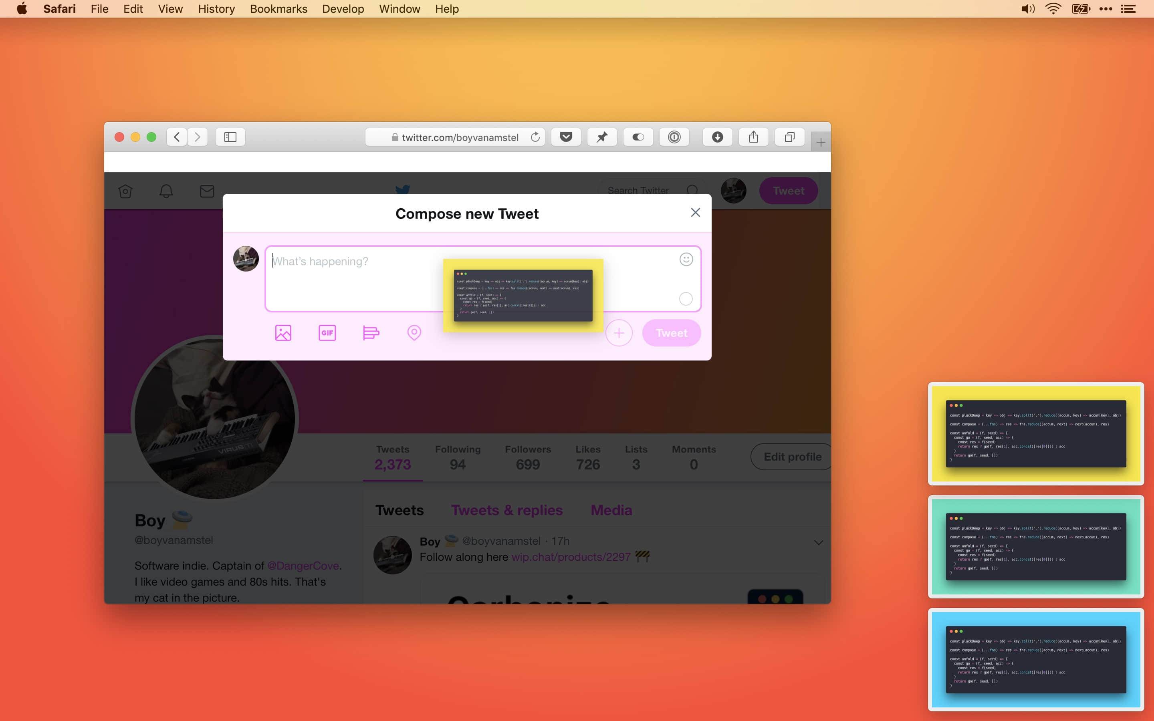Open the Notification Center list icon
1154x721 pixels.
pos(1128,8)
